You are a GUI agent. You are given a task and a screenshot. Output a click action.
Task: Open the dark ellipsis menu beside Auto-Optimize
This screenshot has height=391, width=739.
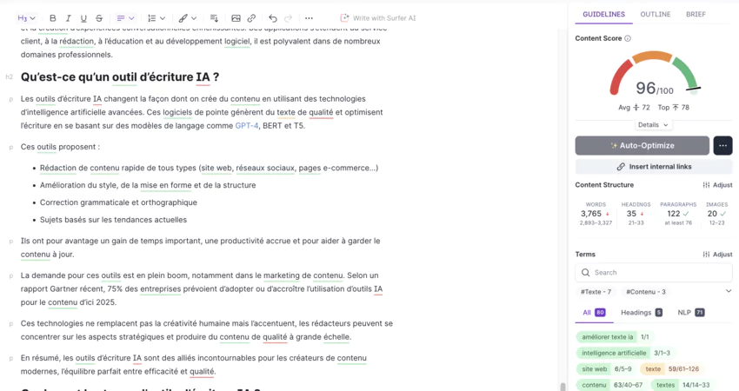[x=722, y=146]
